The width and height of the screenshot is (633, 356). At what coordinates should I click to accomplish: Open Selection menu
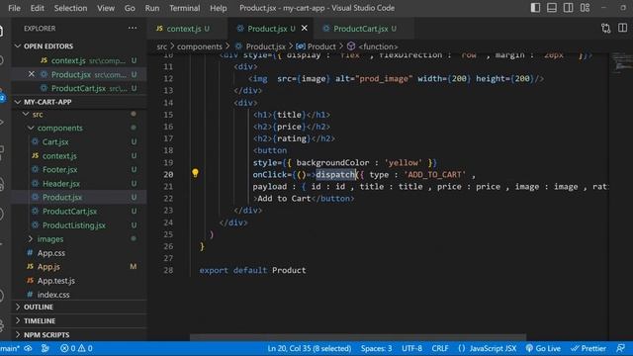tap(70, 8)
